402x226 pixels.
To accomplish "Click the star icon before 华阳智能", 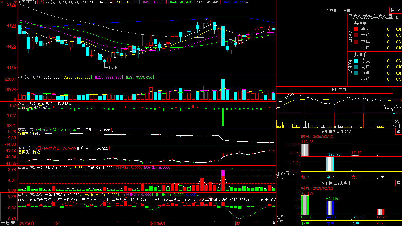I will 20,2.
